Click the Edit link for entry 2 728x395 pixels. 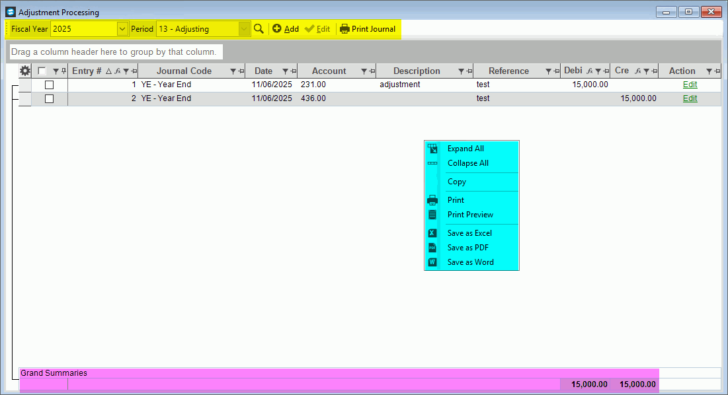(690, 98)
